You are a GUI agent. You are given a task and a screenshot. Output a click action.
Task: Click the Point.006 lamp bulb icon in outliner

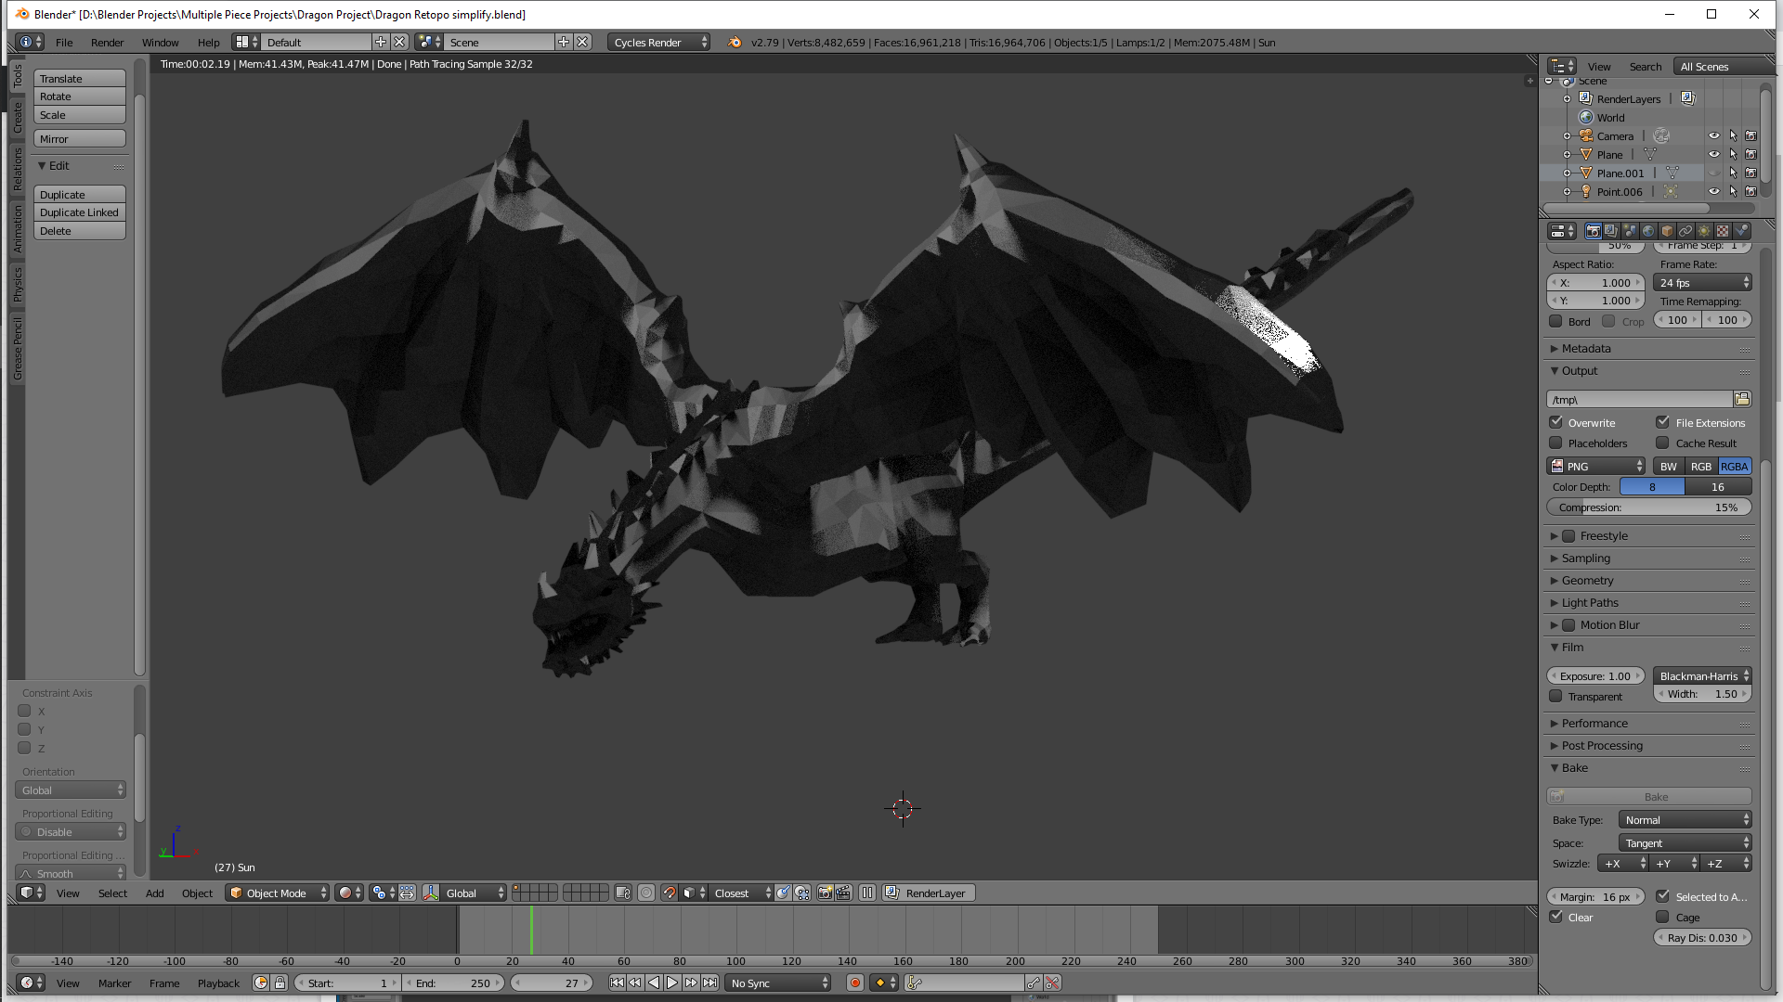(x=1586, y=191)
